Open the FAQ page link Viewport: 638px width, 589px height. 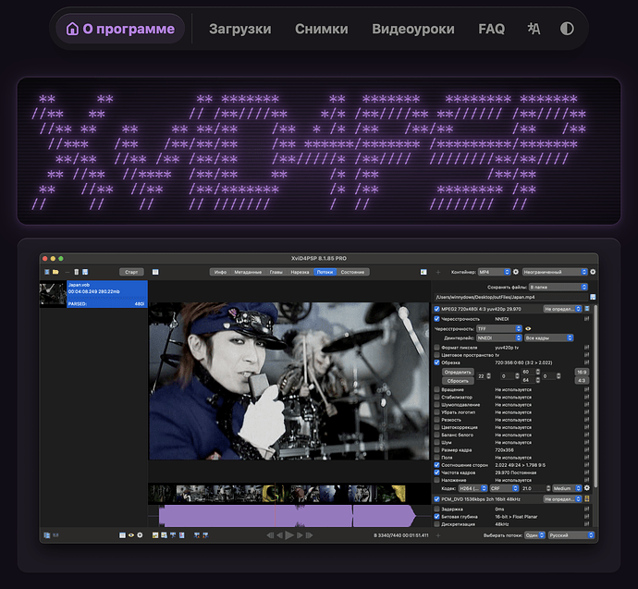492,29
